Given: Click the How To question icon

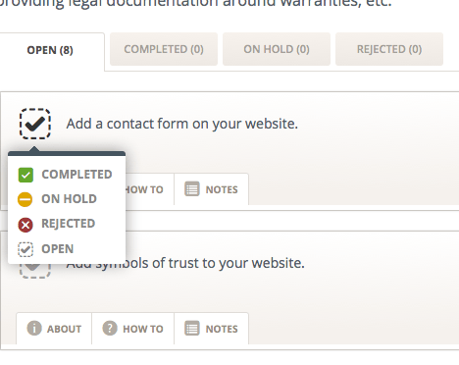Looking at the screenshot, I should coord(110,328).
